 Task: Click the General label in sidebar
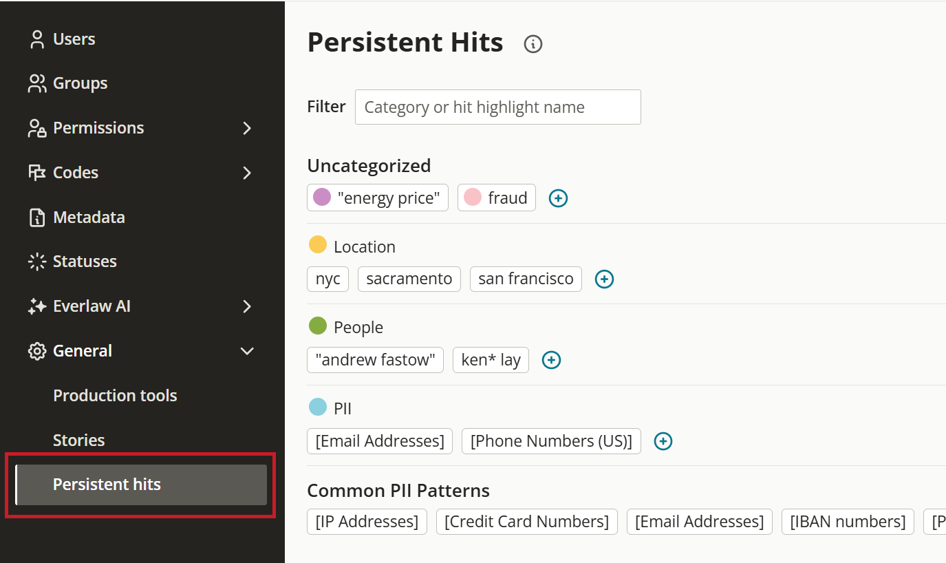(83, 351)
